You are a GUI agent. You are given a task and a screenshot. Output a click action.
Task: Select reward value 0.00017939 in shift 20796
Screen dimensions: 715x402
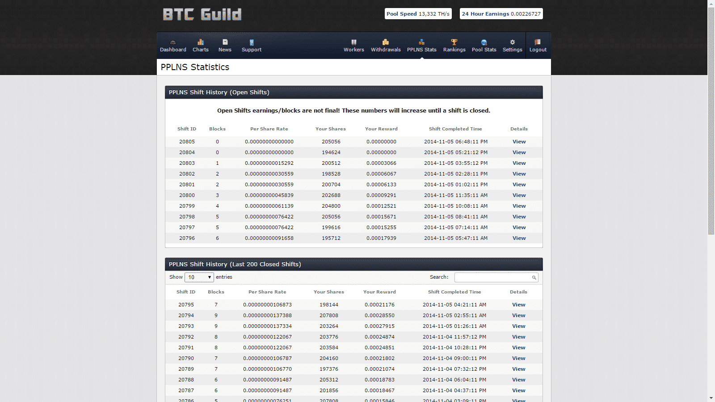click(x=381, y=238)
